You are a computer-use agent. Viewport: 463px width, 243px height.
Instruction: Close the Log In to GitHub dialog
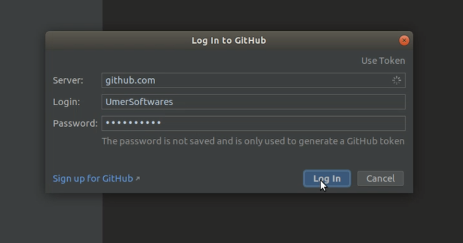(404, 40)
